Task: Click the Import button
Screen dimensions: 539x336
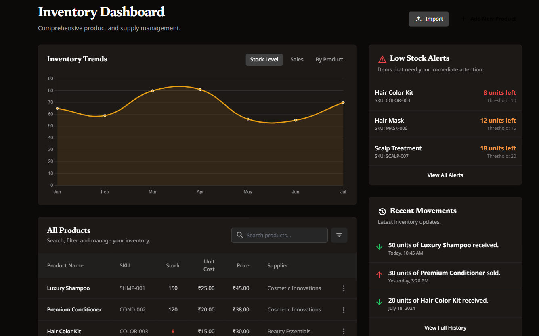Action: [x=429, y=19]
